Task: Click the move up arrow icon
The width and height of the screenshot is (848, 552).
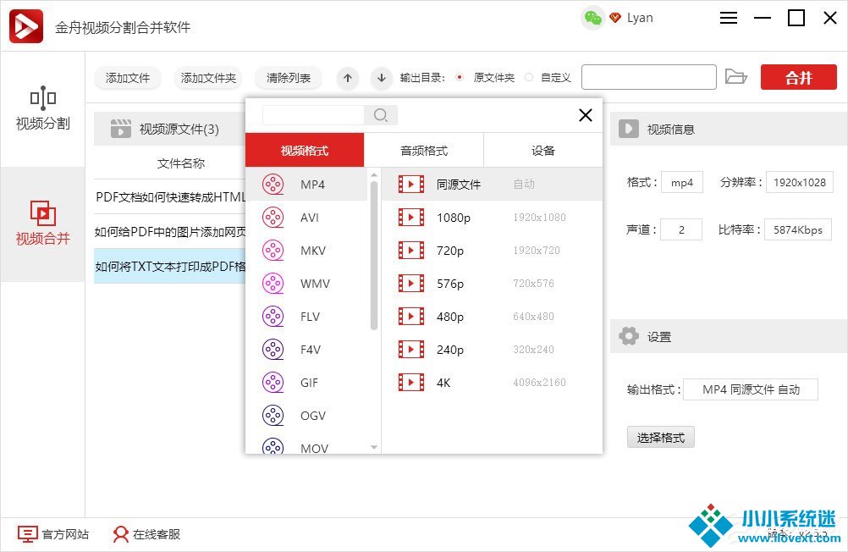Action: (347, 78)
